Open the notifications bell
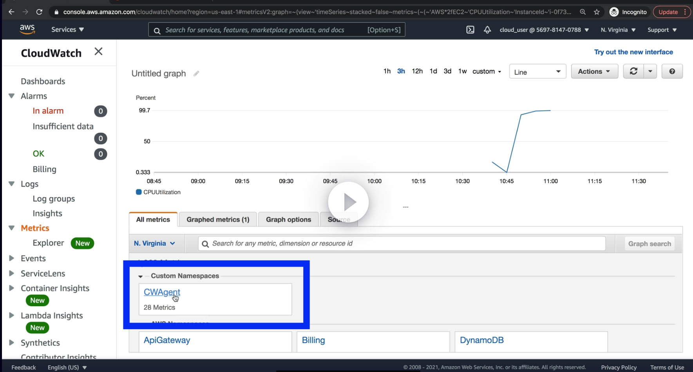 (487, 30)
